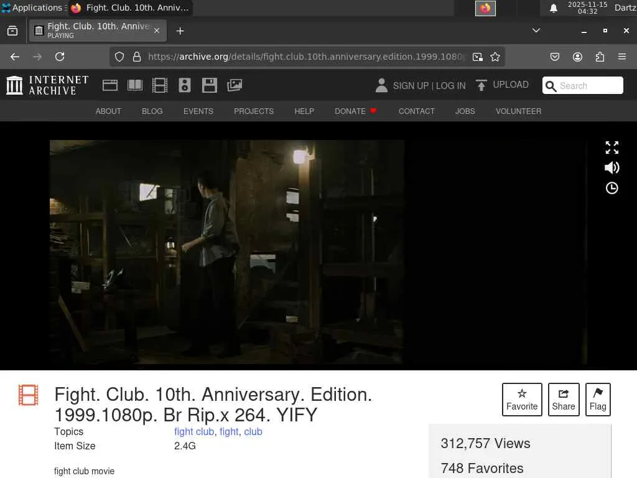Open a new browser tab

tap(180, 31)
